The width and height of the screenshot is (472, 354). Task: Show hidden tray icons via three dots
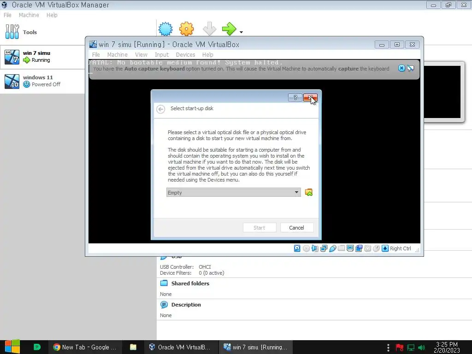coord(388,348)
